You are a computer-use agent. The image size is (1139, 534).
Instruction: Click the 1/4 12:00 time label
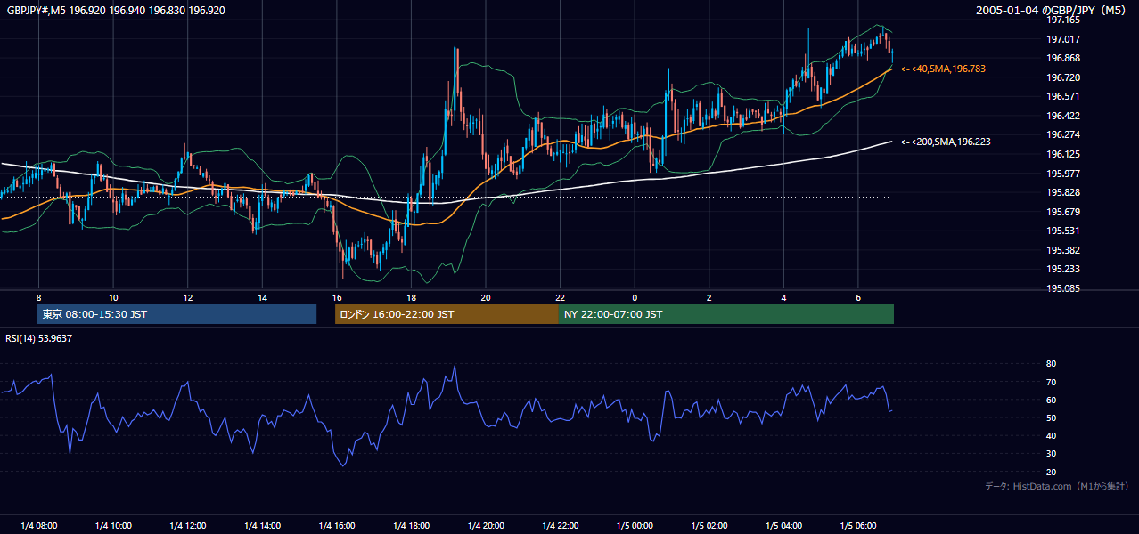click(x=187, y=525)
